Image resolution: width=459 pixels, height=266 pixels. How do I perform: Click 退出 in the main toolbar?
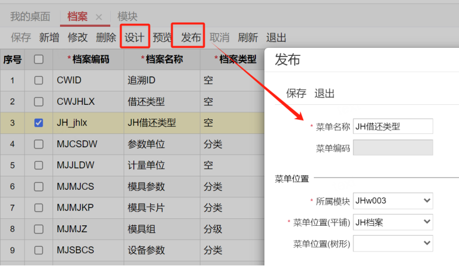276,37
